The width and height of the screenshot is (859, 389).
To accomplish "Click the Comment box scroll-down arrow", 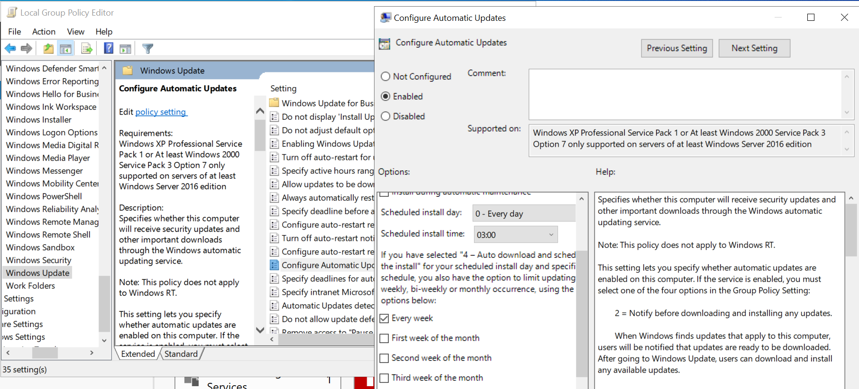I will 847,113.
